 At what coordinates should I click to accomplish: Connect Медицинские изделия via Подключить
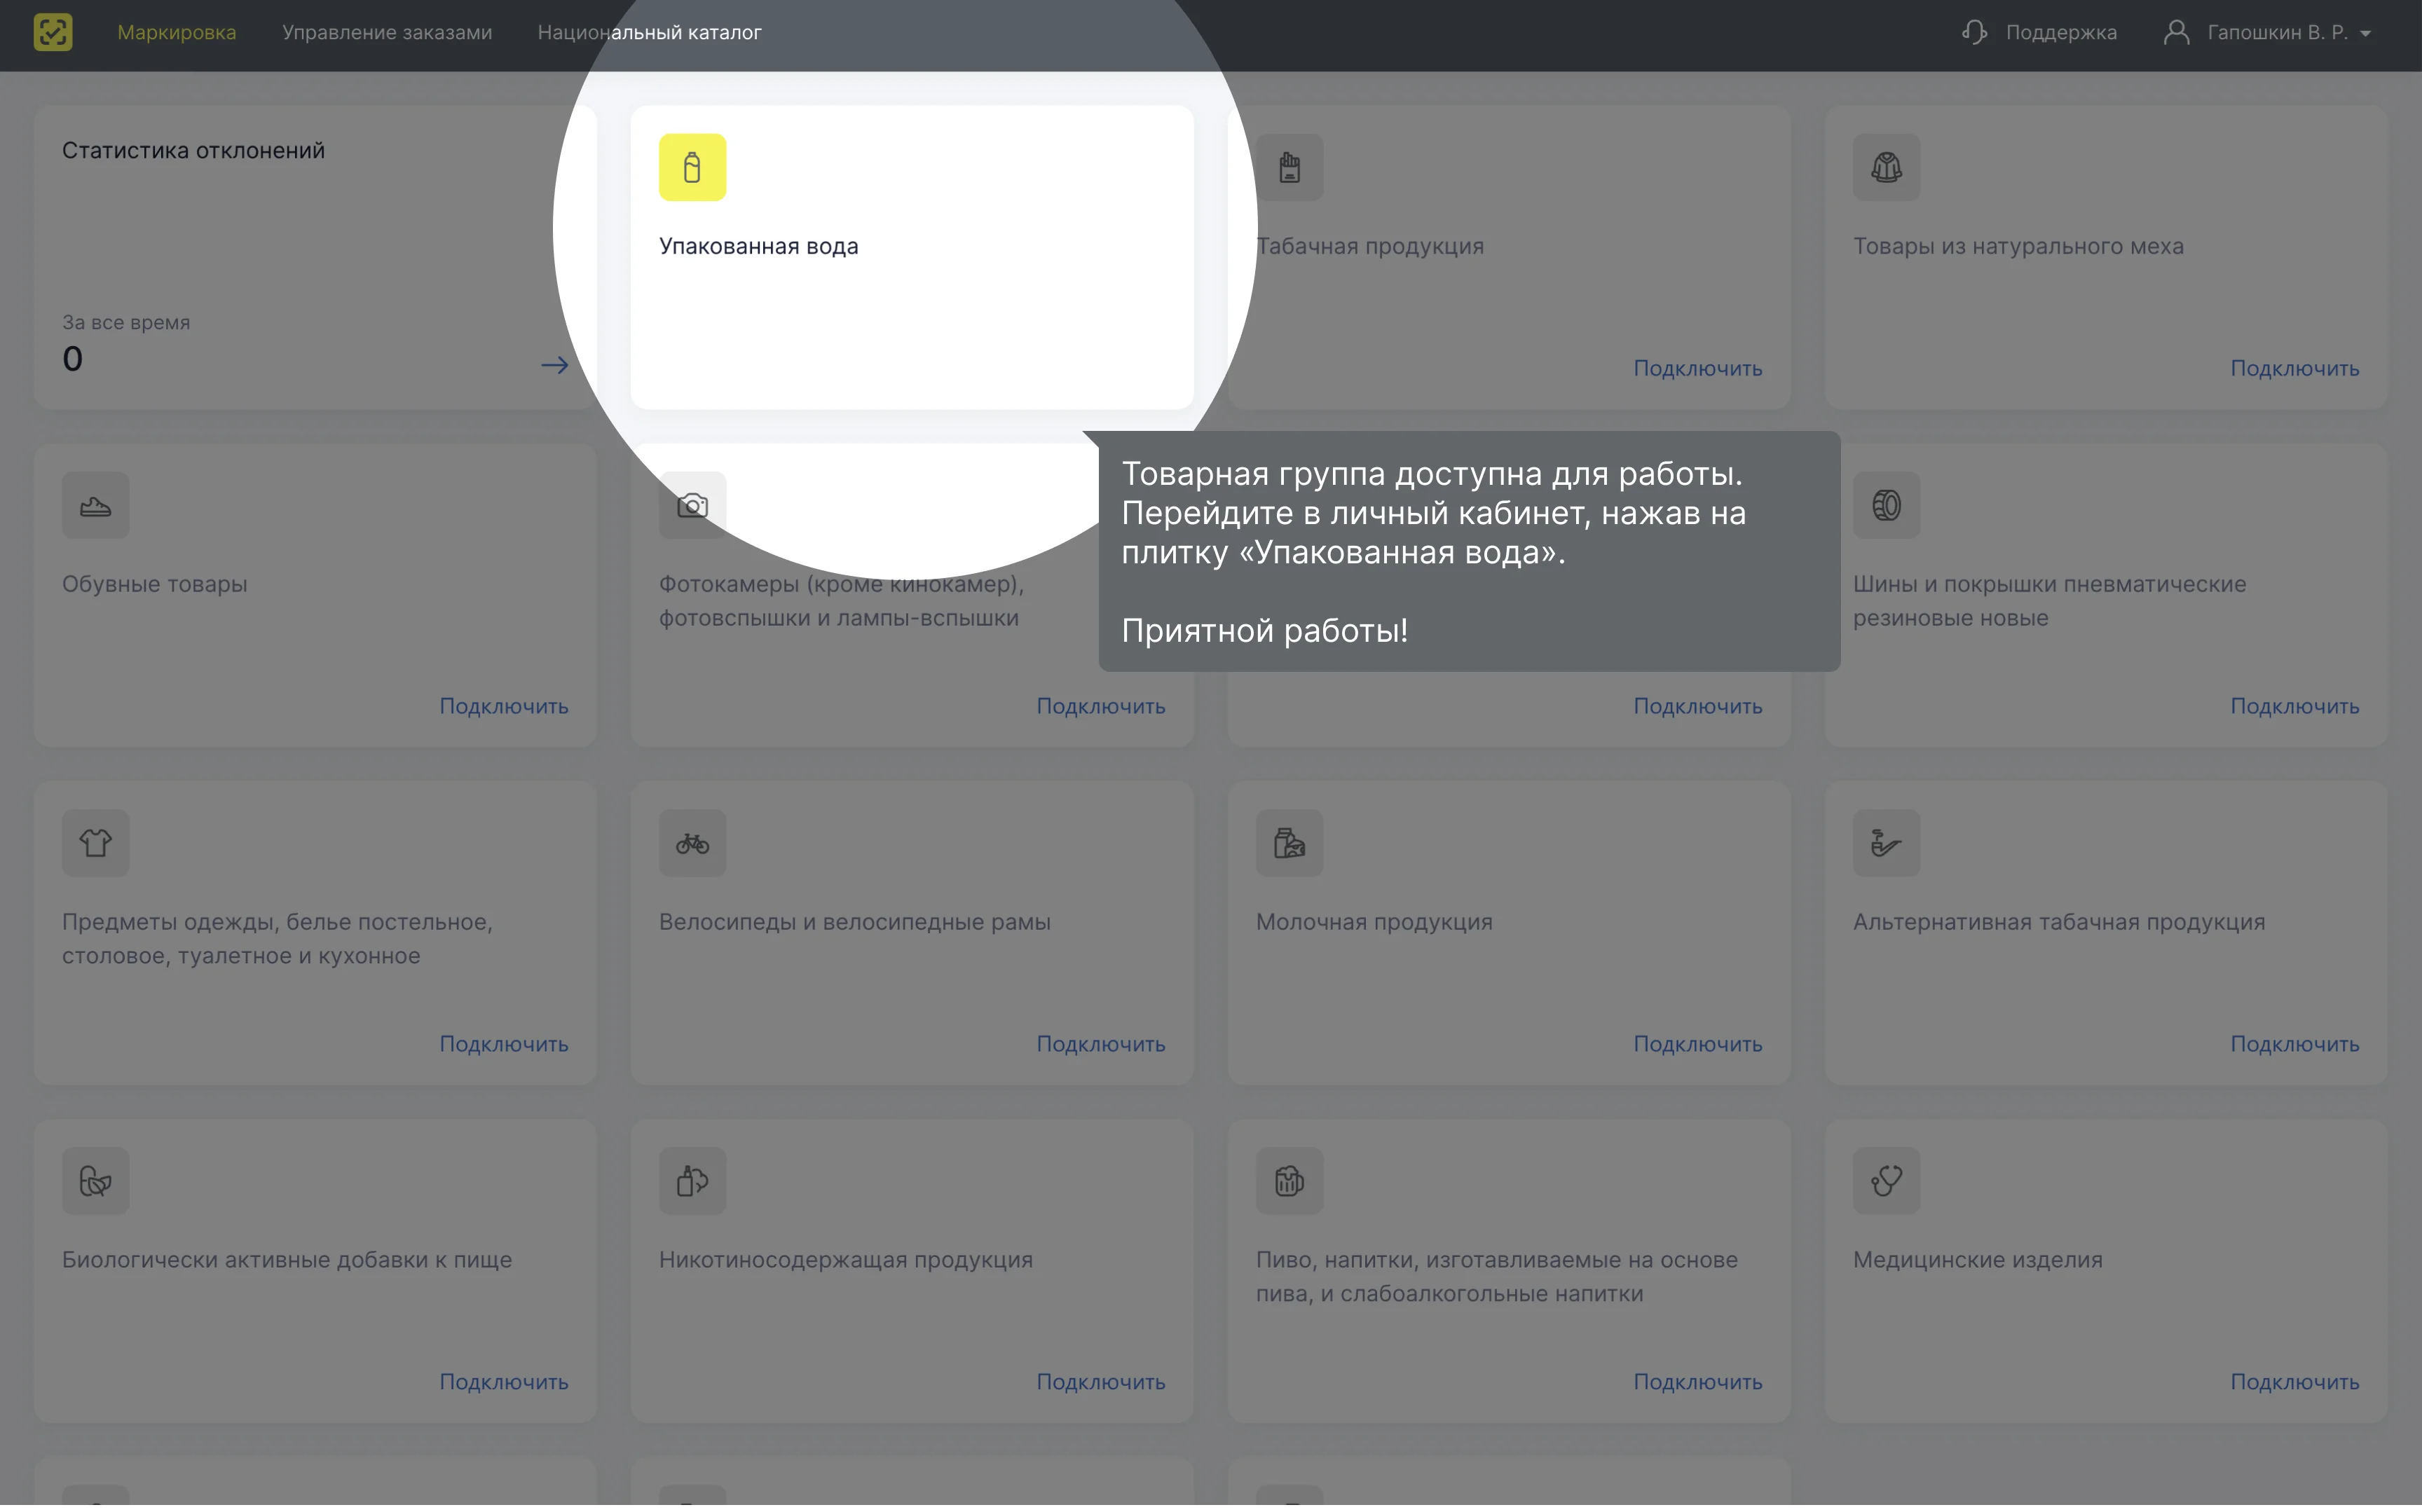point(2295,1382)
